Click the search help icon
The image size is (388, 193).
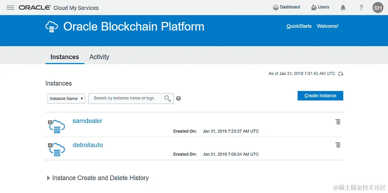[x=178, y=98]
